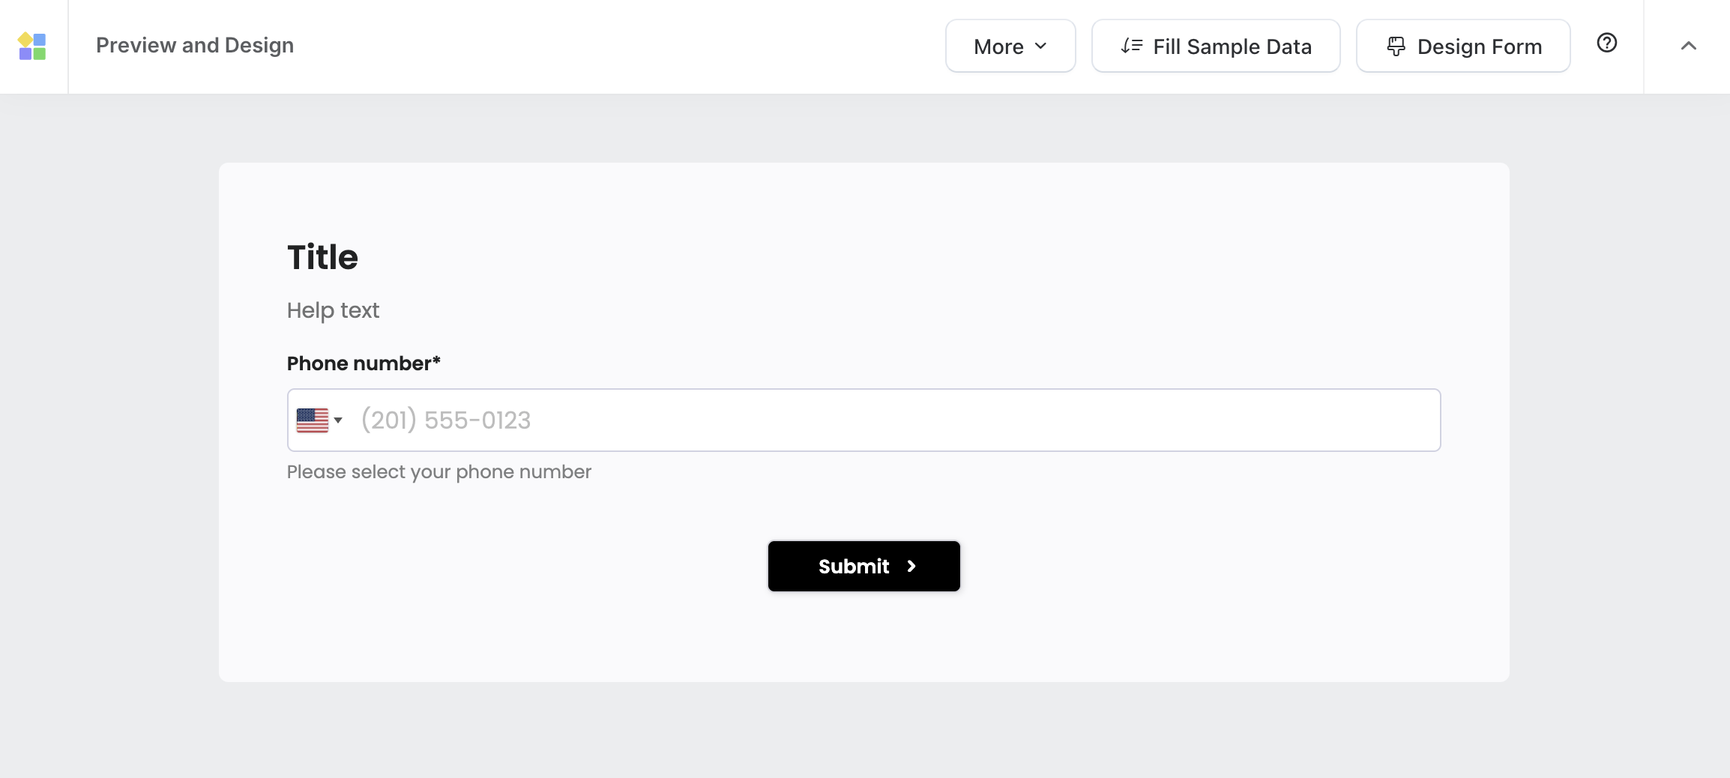Click the (201) 555-0123 placeholder text

446,420
